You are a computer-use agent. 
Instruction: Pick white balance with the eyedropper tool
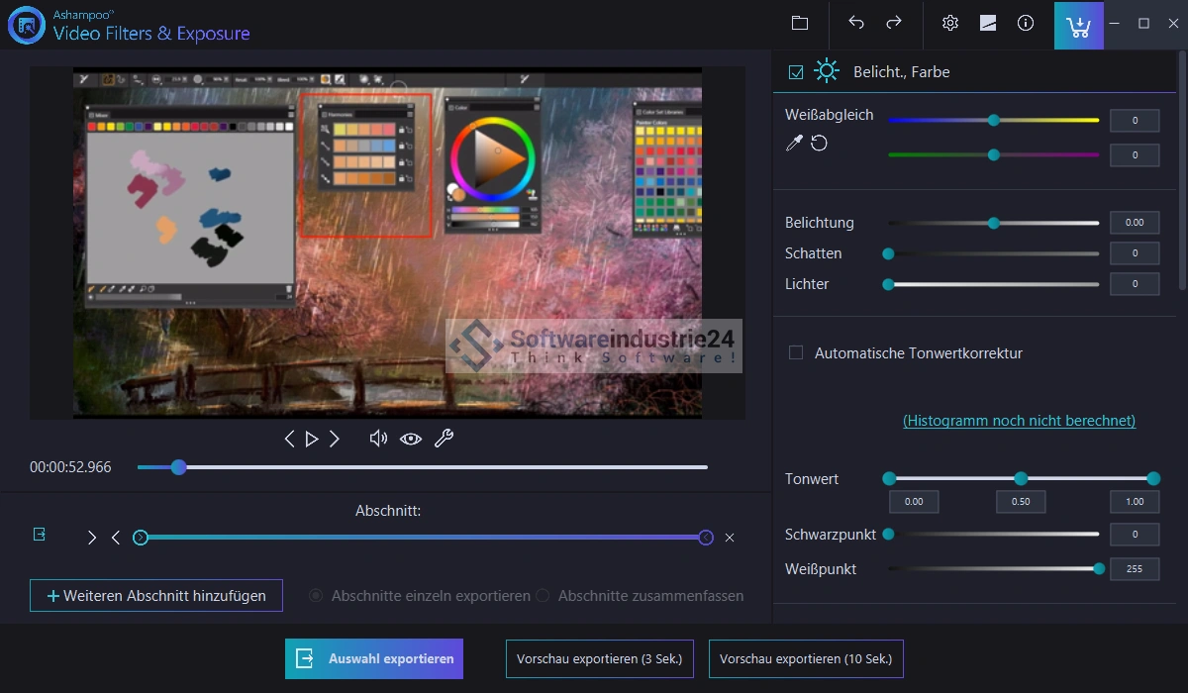coord(793,144)
